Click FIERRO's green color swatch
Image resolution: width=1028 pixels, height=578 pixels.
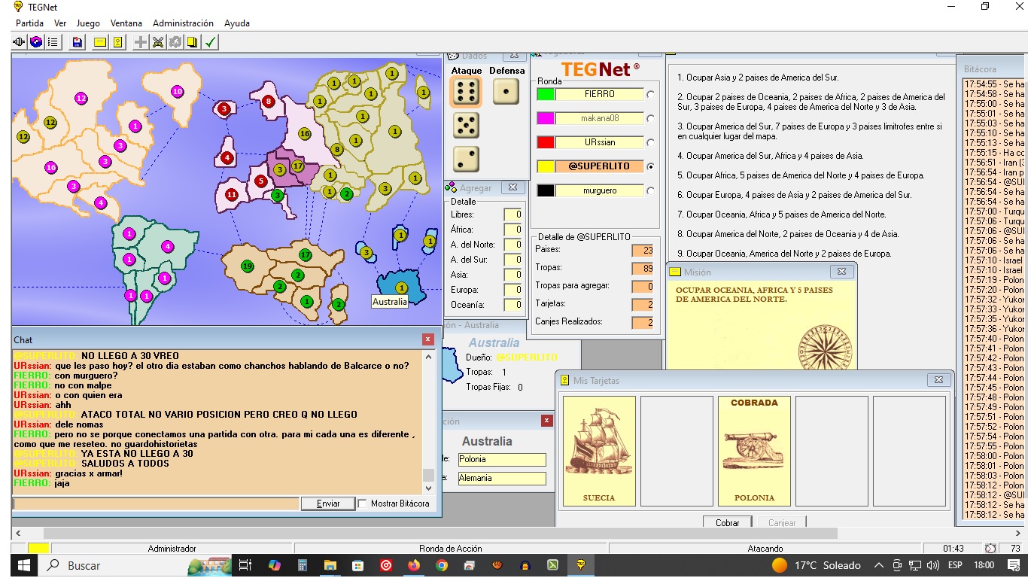[x=546, y=94]
